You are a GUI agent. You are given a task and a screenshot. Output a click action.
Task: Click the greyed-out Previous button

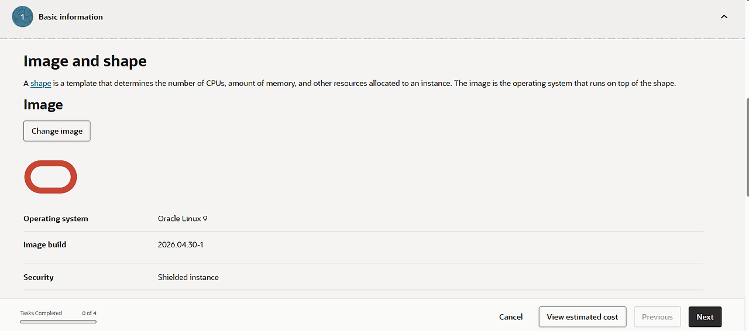(657, 317)
